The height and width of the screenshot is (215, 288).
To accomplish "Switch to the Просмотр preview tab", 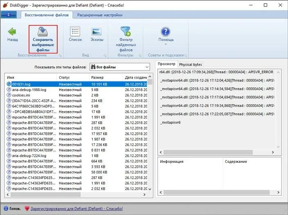I will tap(166, 64).
